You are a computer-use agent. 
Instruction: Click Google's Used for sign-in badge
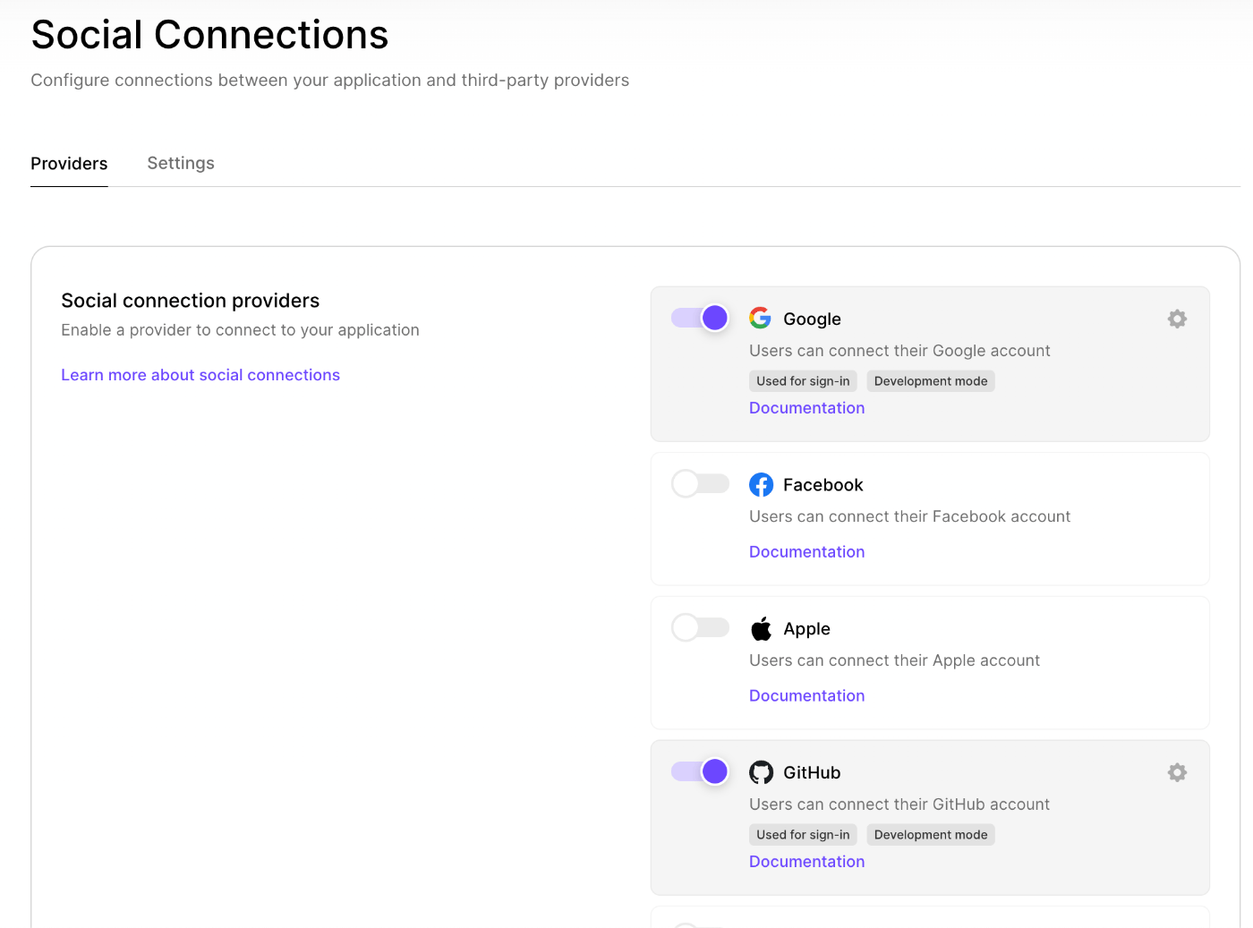point(803,381)
